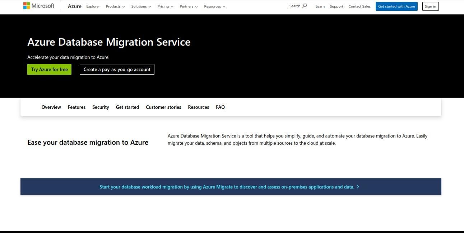Open the Pricing dropdown
This screenshot has width=464, height=233.
tap(165, 6)
